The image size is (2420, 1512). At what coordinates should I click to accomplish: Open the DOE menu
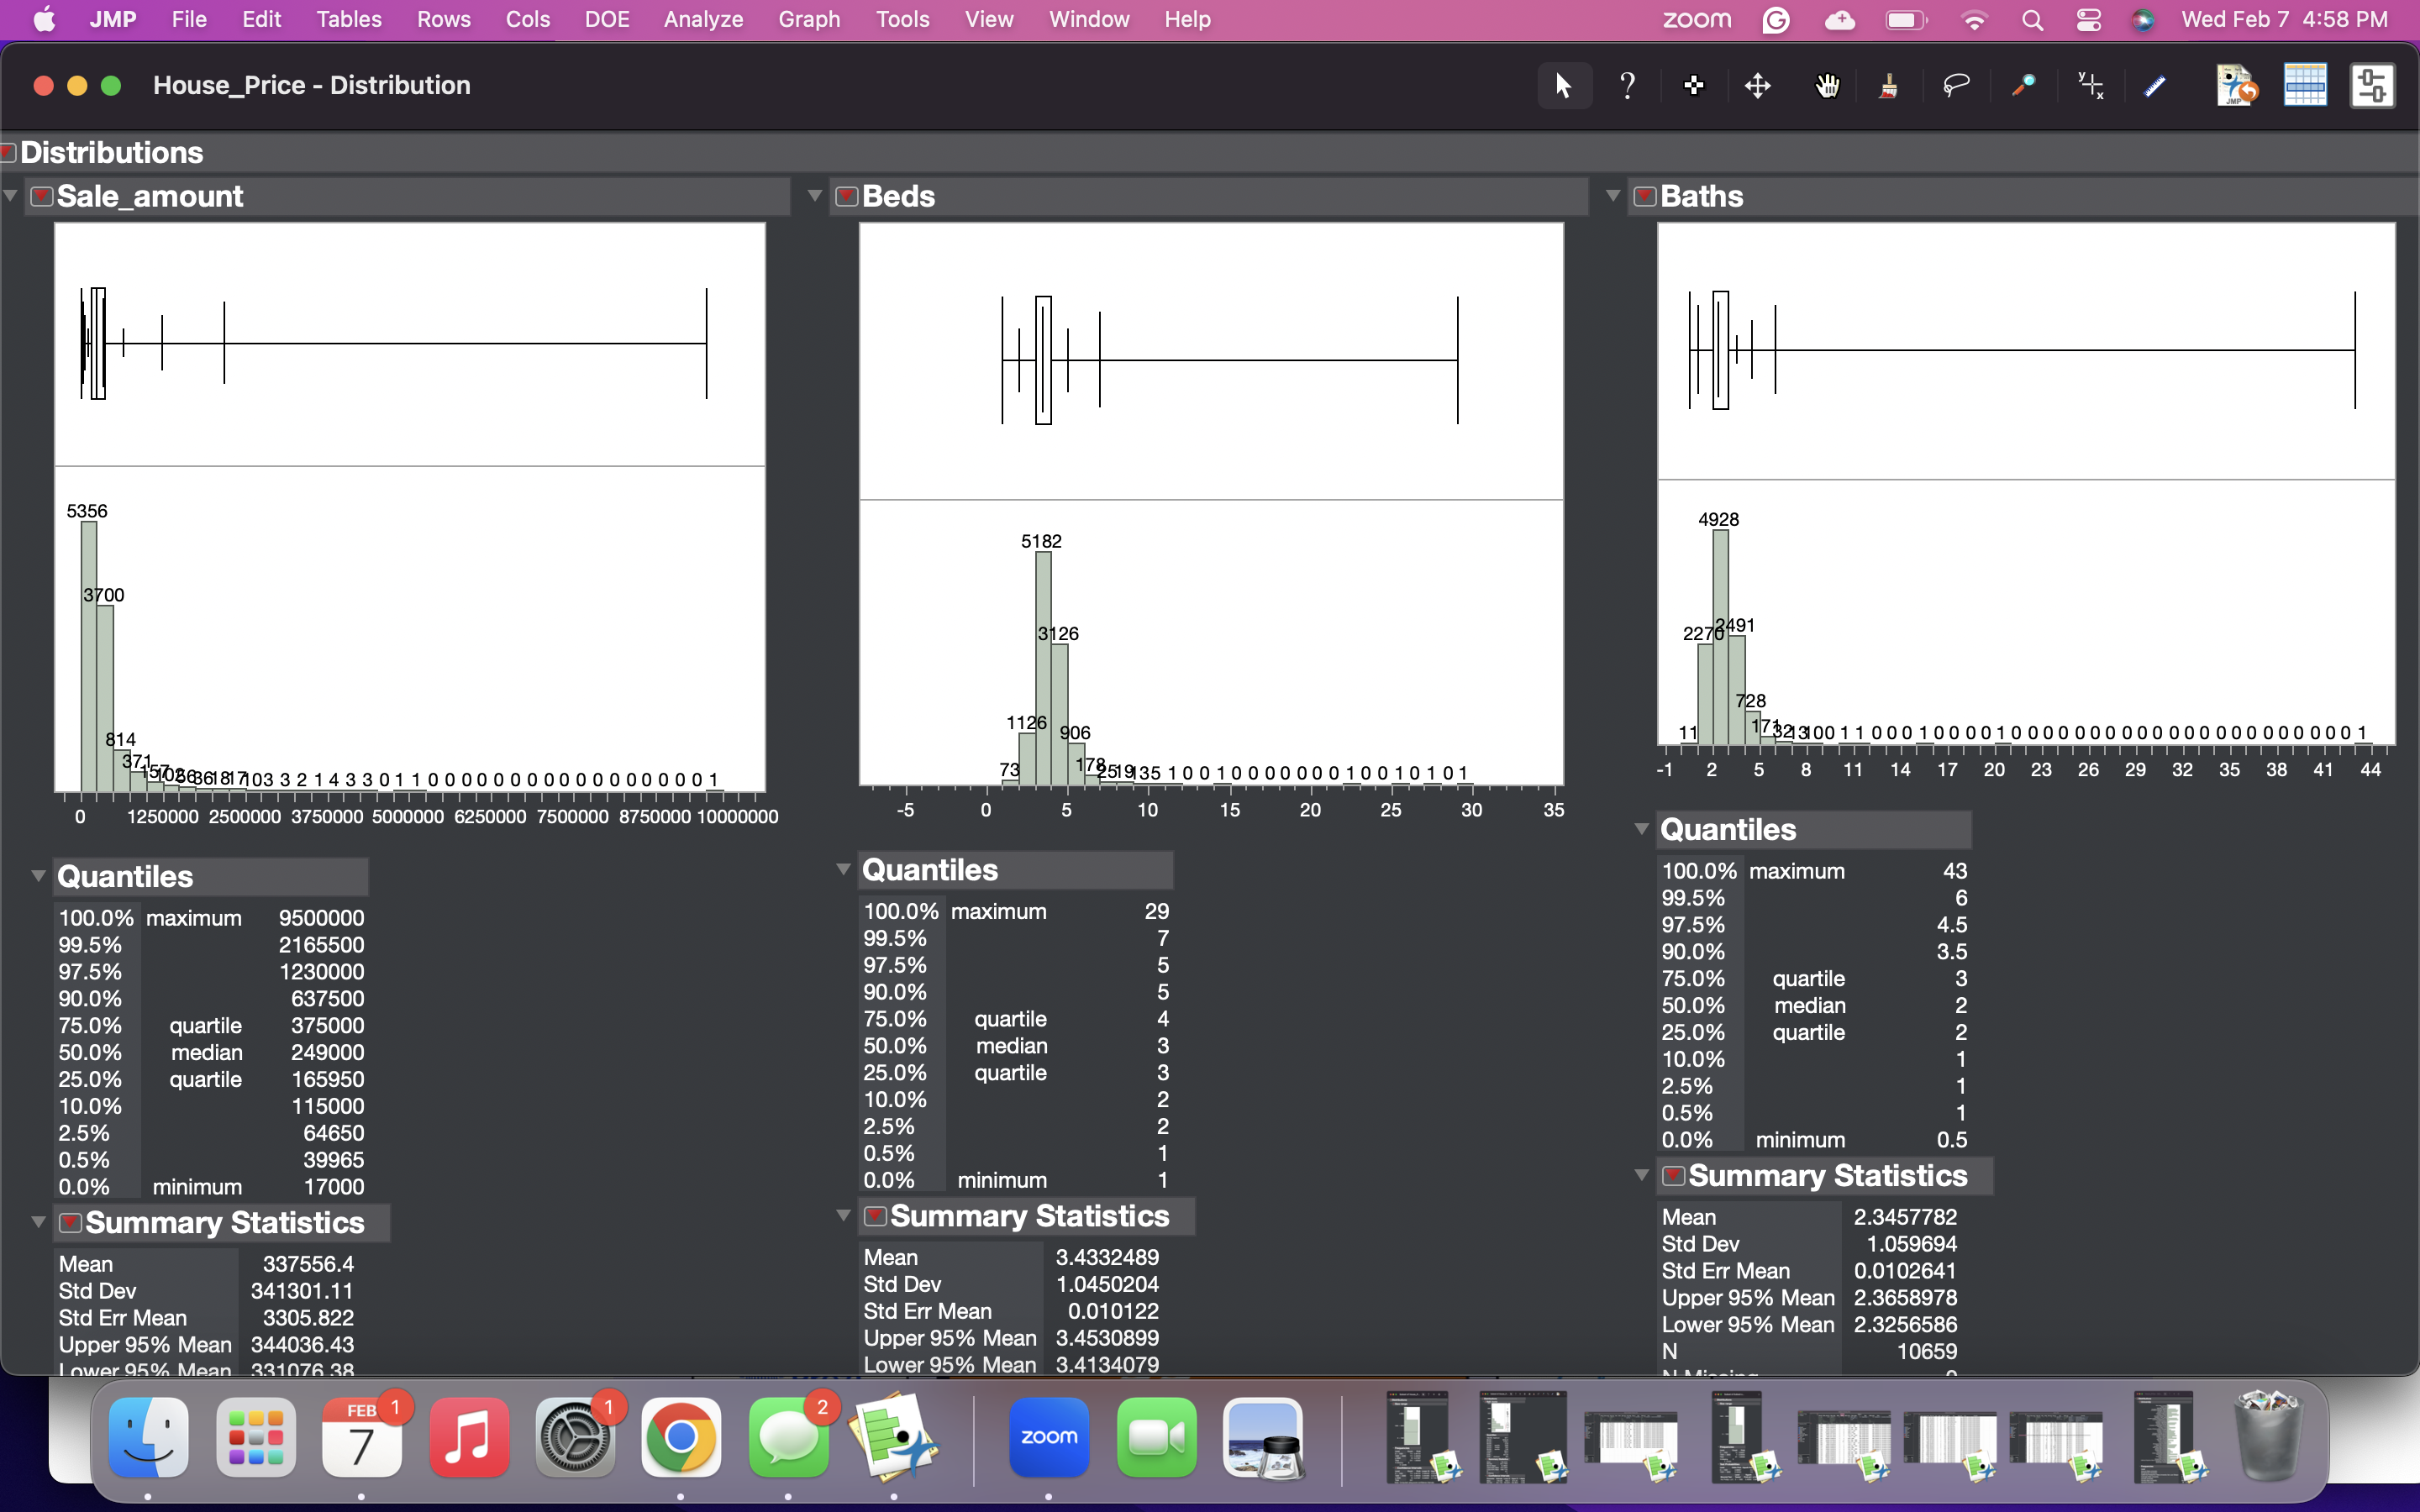point(607,19)
